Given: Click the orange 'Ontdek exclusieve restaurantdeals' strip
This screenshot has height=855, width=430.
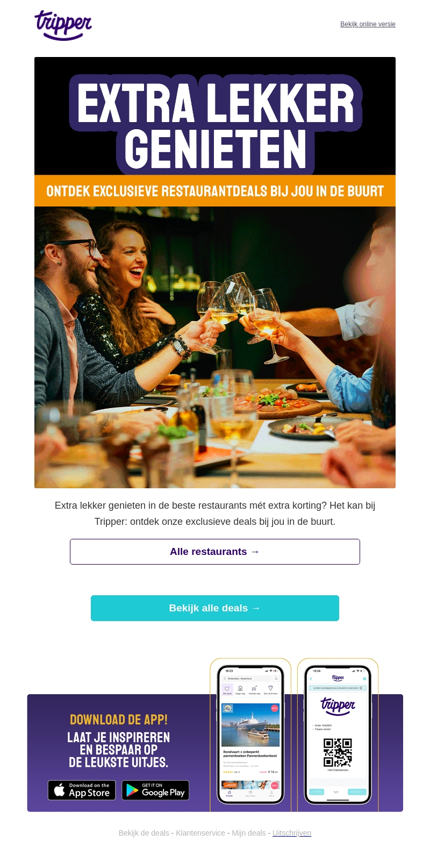Looking at the screenshot, I should click(x=215, y=191).
